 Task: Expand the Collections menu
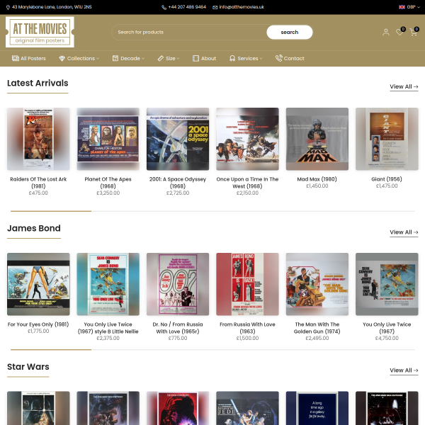(79, 58)
